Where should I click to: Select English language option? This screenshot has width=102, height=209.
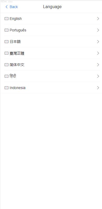click(51, 19)
